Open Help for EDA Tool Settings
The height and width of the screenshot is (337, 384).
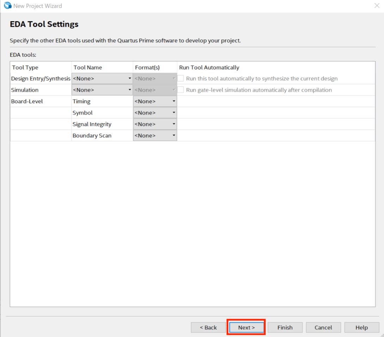coord(361,327)
